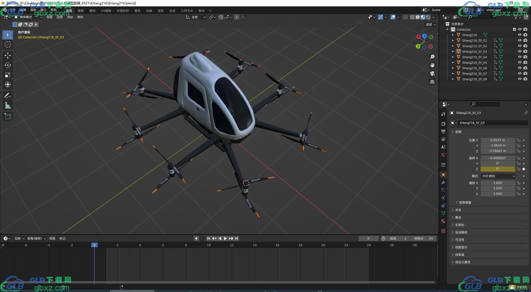Screen dimensions: 531x292
Task: Jump to timeline start frame
Action: tap(209, 238)
